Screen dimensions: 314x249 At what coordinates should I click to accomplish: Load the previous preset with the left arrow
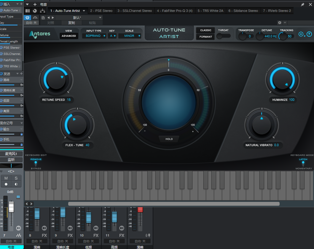(x=48, y=17)
